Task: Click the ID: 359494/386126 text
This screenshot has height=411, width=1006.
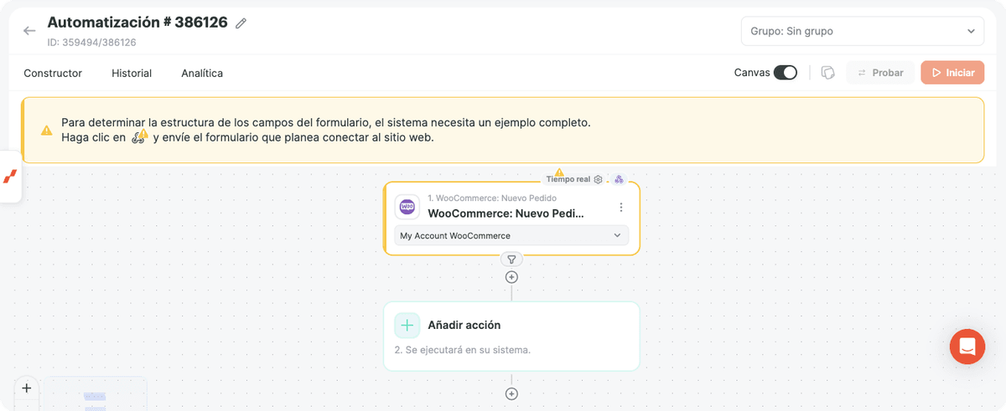Action: pyautogui.click(x=91, y=42)
